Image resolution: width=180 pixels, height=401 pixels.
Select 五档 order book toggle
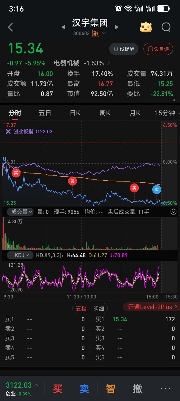coord(81,309)
